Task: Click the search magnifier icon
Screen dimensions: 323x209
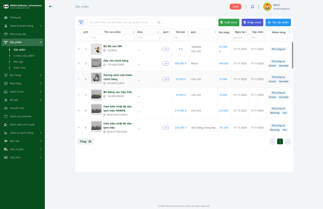Action: click(159, 22)
